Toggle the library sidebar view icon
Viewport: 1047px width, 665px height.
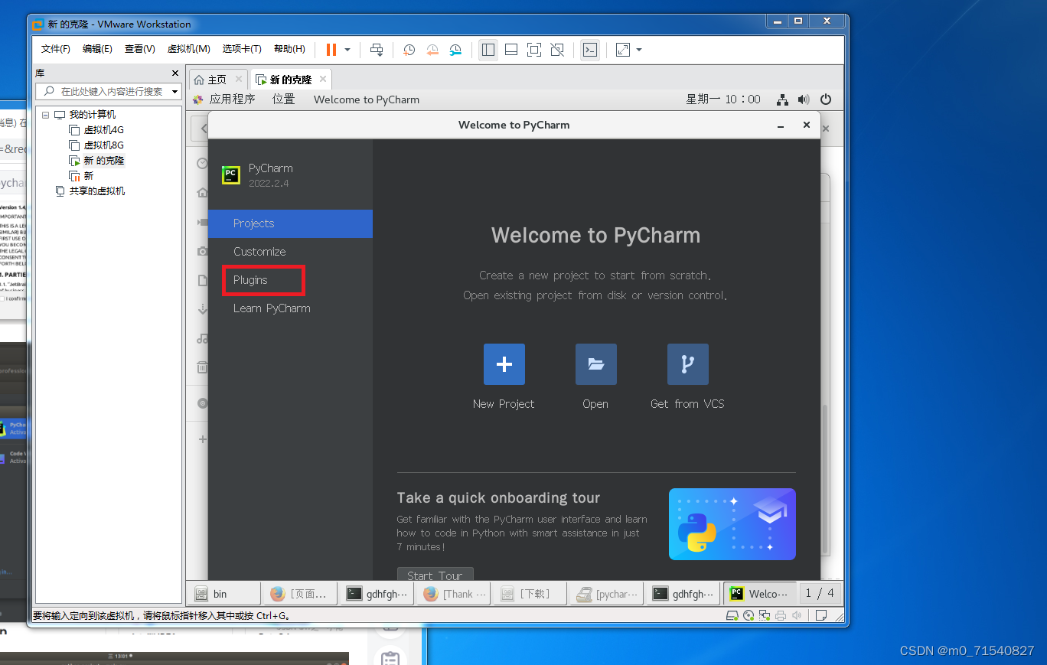488,50
